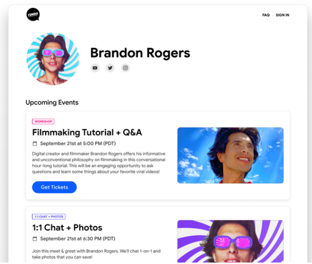
Task: Open the purple swirl 1:1 Chat image
Action: 230,241
